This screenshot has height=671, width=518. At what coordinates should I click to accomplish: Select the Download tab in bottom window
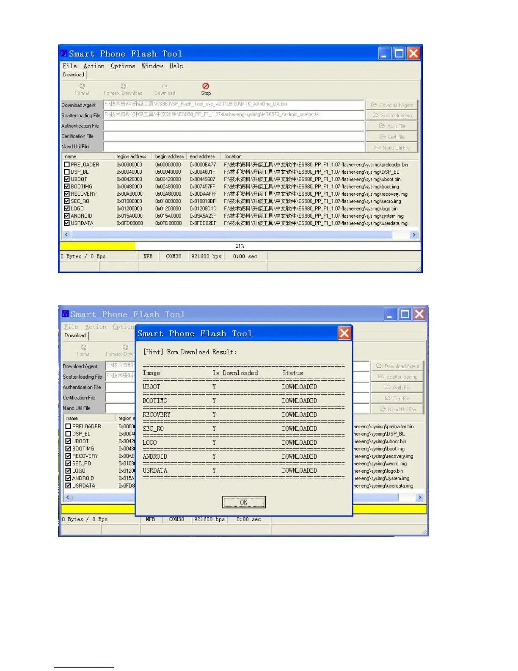[75, 335]
